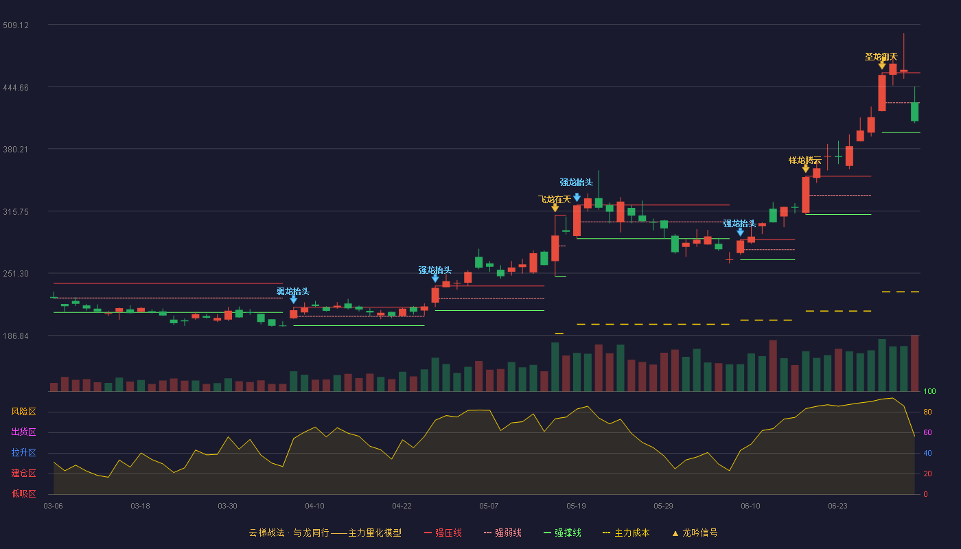Click the 0 indicator scale value
Viewport: 961px width, 549px height.
coord(925,494)
